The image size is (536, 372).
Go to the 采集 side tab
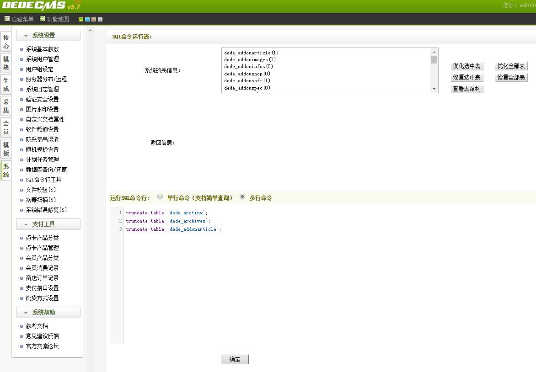(x=6, y=106)
